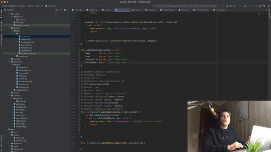Open Search Everywhere magnifier icon
The width and height of the screenshot is (271, 152).
click(268, 6)
